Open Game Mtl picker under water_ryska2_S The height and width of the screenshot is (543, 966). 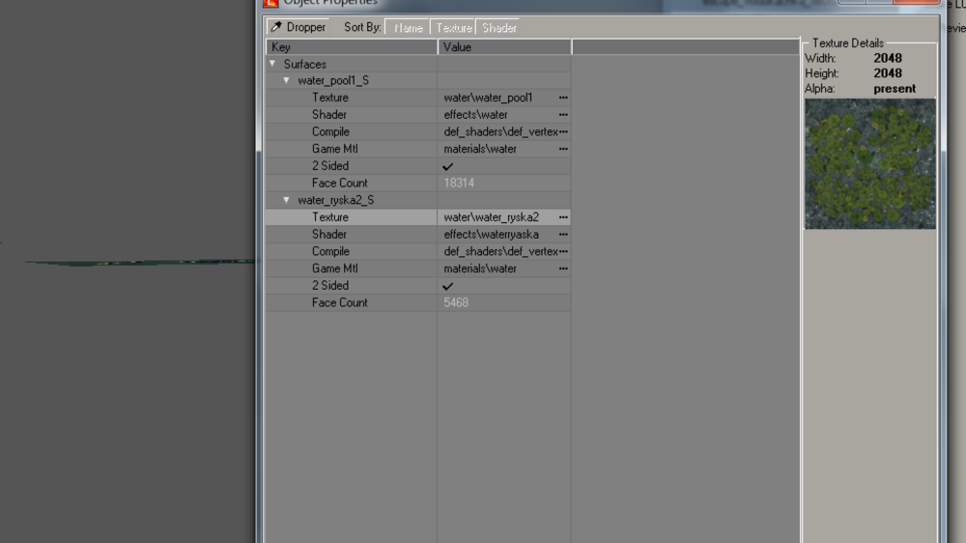coord(563,268)
